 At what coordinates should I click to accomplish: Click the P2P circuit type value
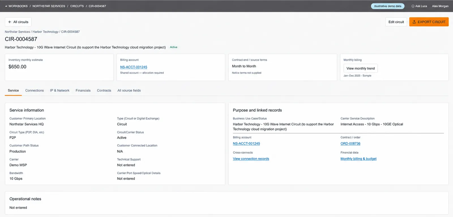[x=13, y=138]
